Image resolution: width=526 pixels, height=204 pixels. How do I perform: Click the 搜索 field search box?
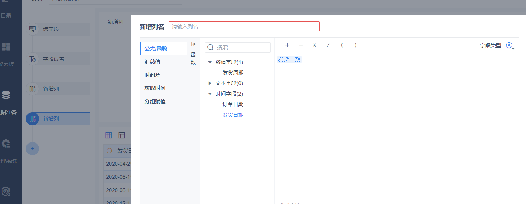pyautogui.click(x=238, y=47)
